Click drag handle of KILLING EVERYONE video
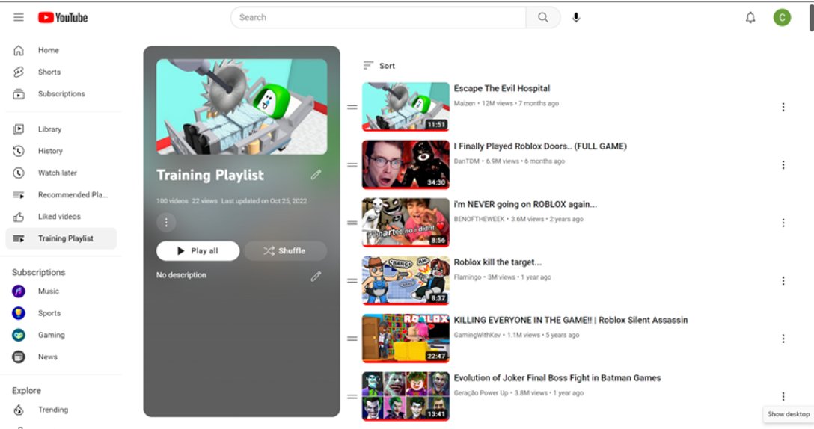Screen dimensions: 814x429 [x=352, y=339]
